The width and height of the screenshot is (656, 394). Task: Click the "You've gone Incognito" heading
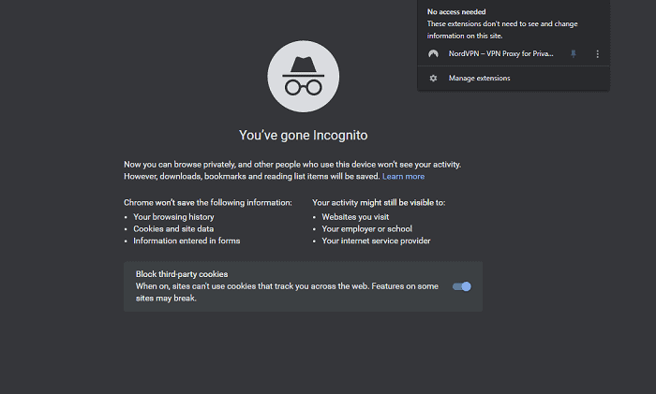coord(302,135)
